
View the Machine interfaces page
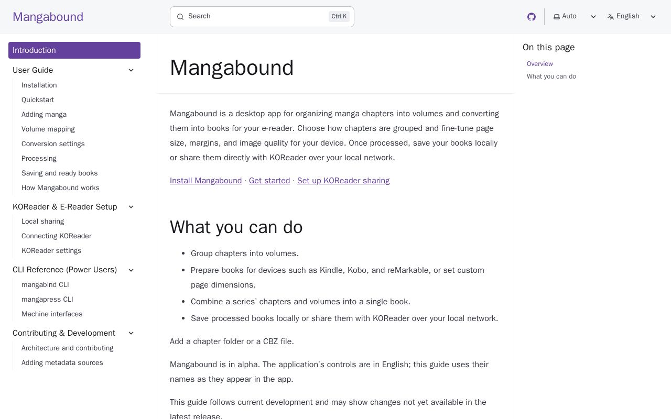[x=52, y=314]
